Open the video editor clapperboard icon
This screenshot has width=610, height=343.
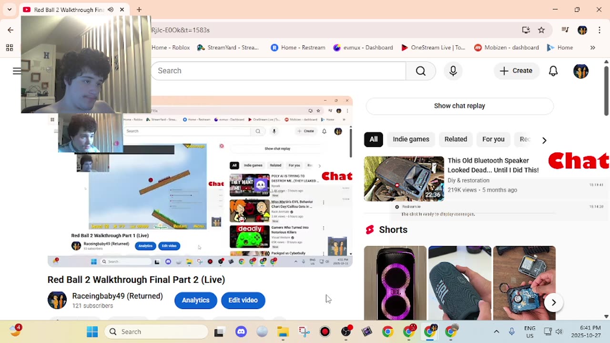pyautogui.click(x=367, y=332)
